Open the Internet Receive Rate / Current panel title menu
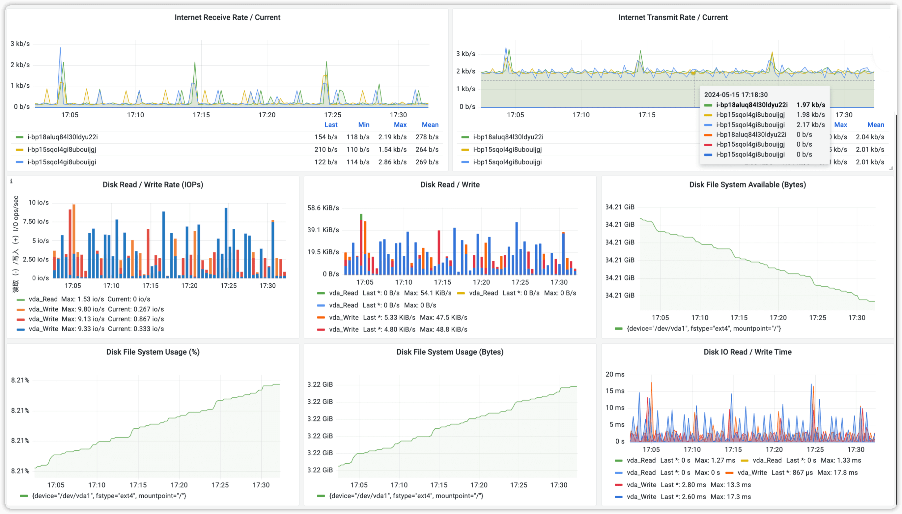 click(227, 17)
